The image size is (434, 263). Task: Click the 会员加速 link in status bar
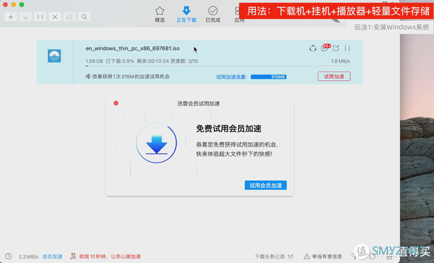pyautogui.click(x=52, y=257)
